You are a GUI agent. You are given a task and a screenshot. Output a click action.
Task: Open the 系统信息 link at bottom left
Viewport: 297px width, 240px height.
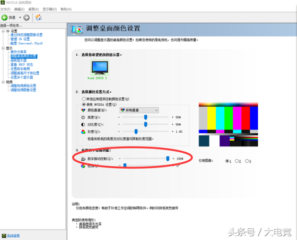13,235
